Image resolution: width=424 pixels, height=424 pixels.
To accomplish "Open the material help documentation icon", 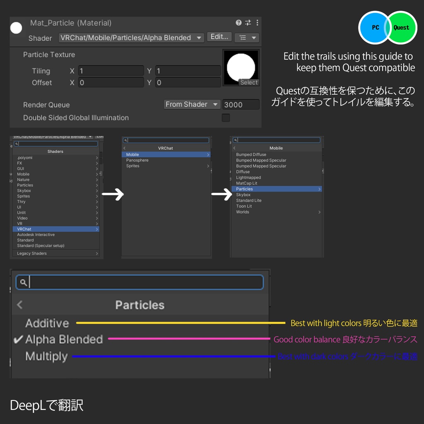I will click(239, 23).
